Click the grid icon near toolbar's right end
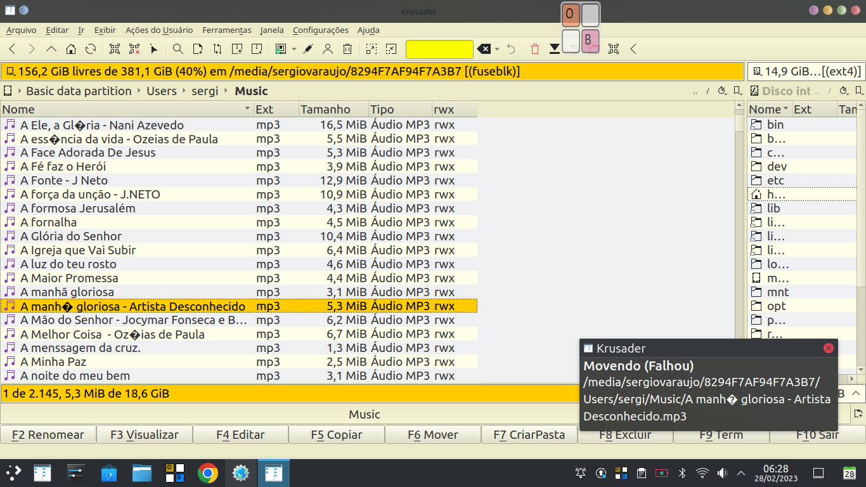Screen dimensions: 866x487 [x=614, y=49]
